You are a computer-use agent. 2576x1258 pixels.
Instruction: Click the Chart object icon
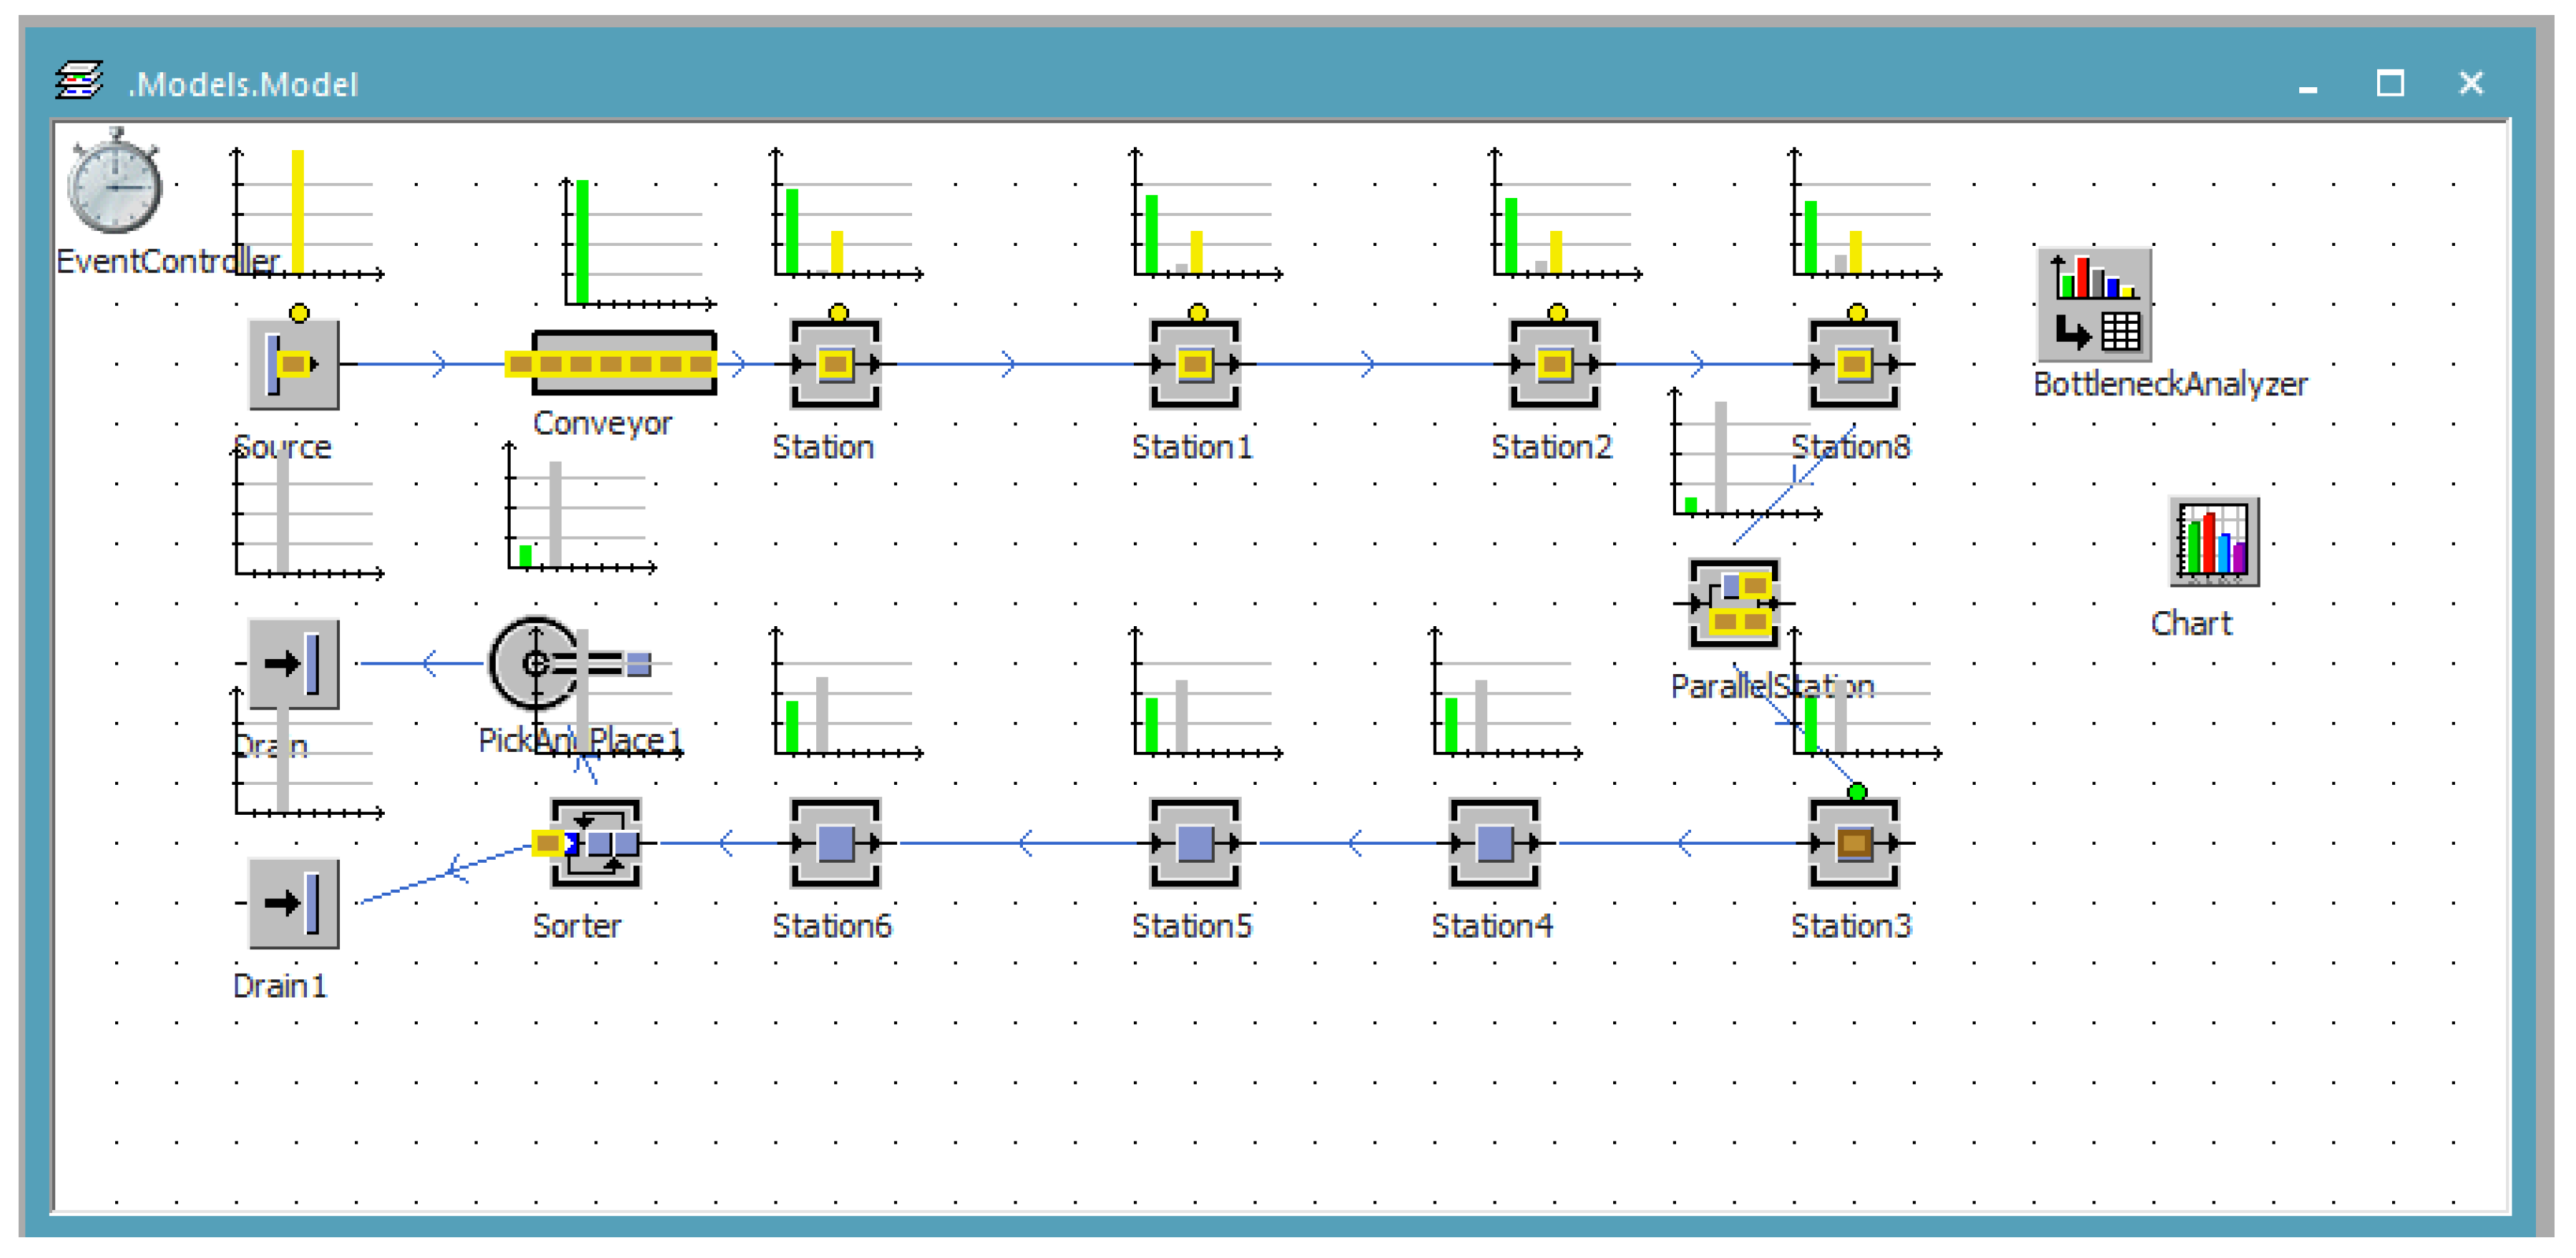pos(2213,542)
